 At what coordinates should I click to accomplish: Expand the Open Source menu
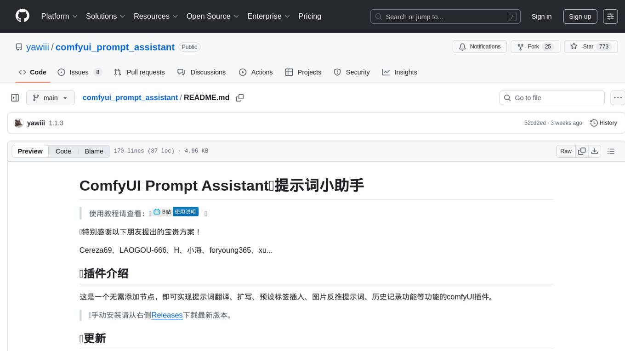(x=213, y=16)
